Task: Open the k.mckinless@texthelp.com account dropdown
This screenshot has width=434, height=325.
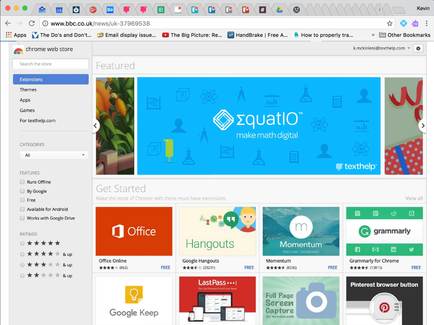Action: click(x=382, y=48)
